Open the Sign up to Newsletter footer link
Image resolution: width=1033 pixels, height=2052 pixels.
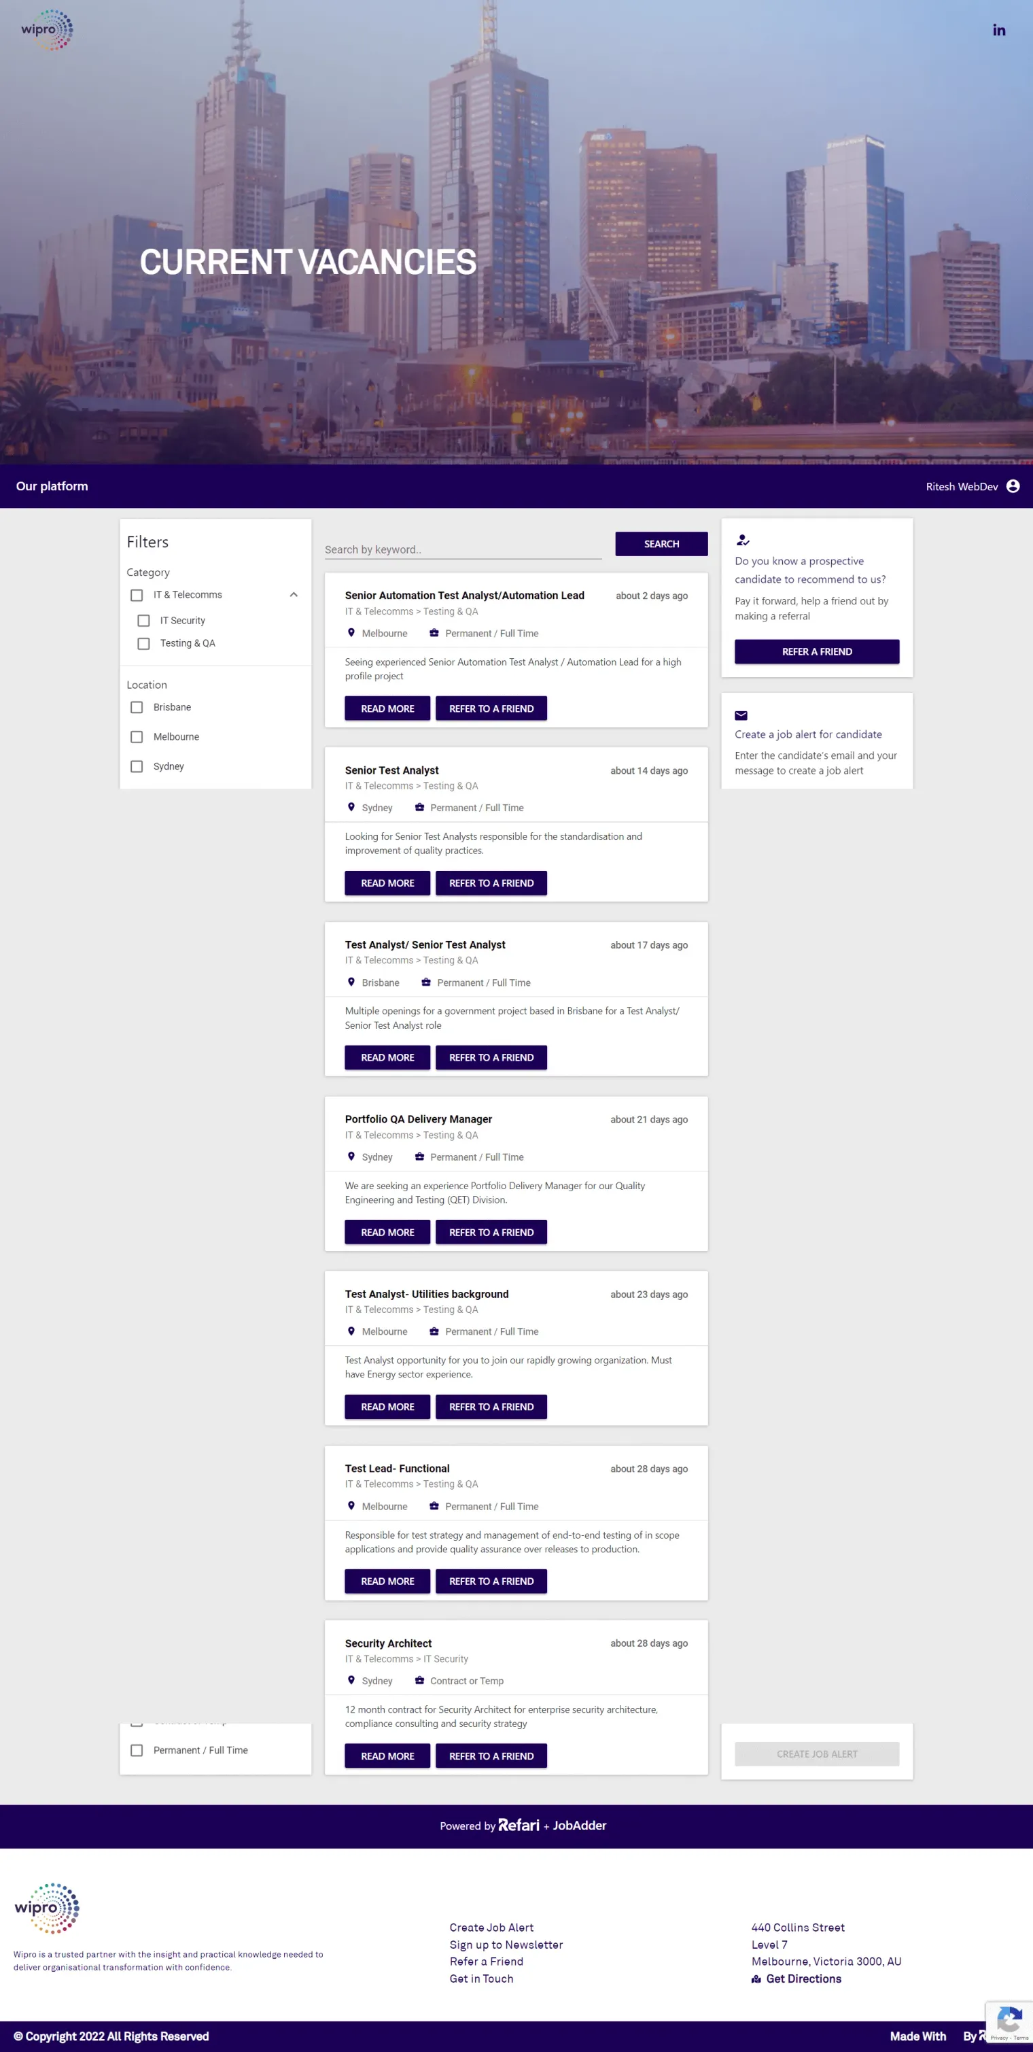[506, 1945]
